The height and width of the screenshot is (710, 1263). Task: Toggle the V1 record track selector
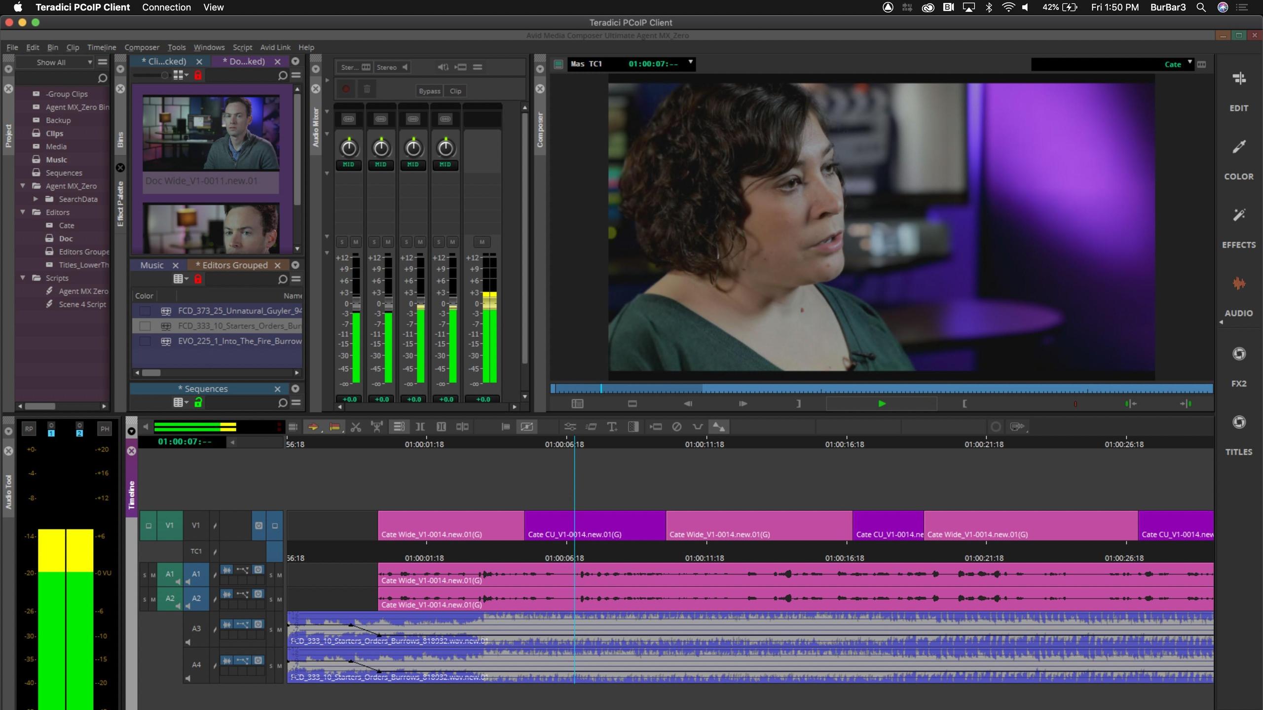(x=196, y=526)
